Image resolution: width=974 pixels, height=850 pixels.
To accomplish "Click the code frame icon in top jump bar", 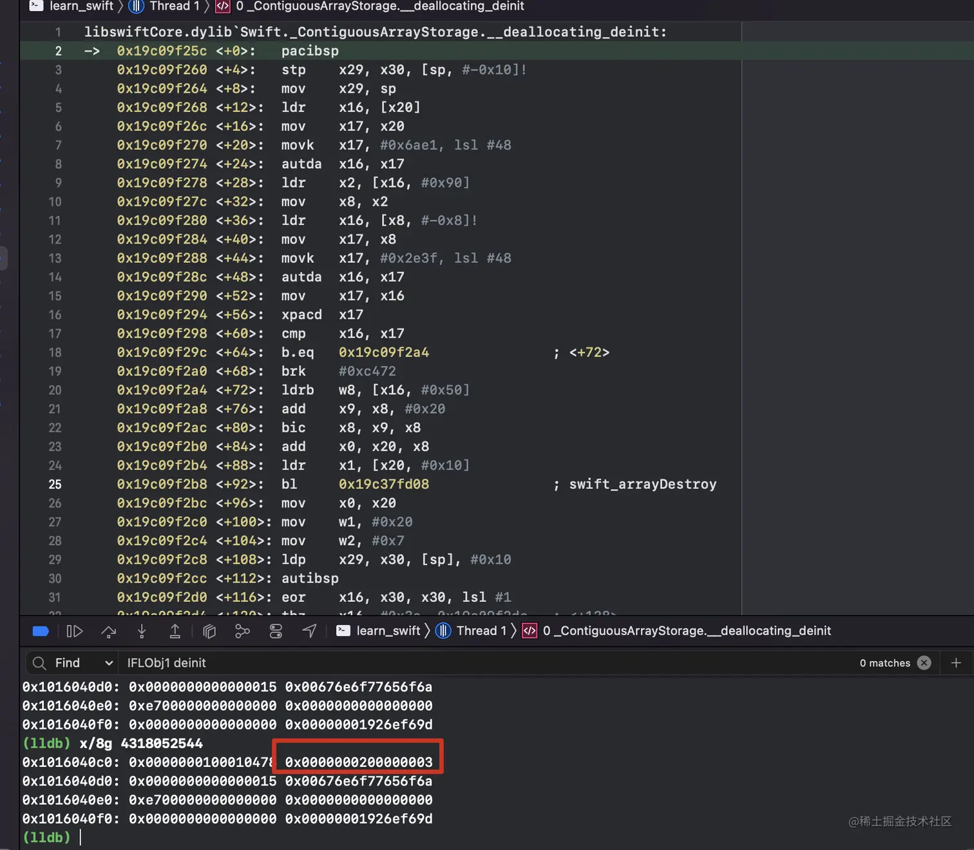I will (222, 6).
